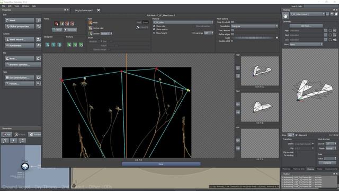
Task: Click the circular reload icon in High row
Action: tap(330, 31)
